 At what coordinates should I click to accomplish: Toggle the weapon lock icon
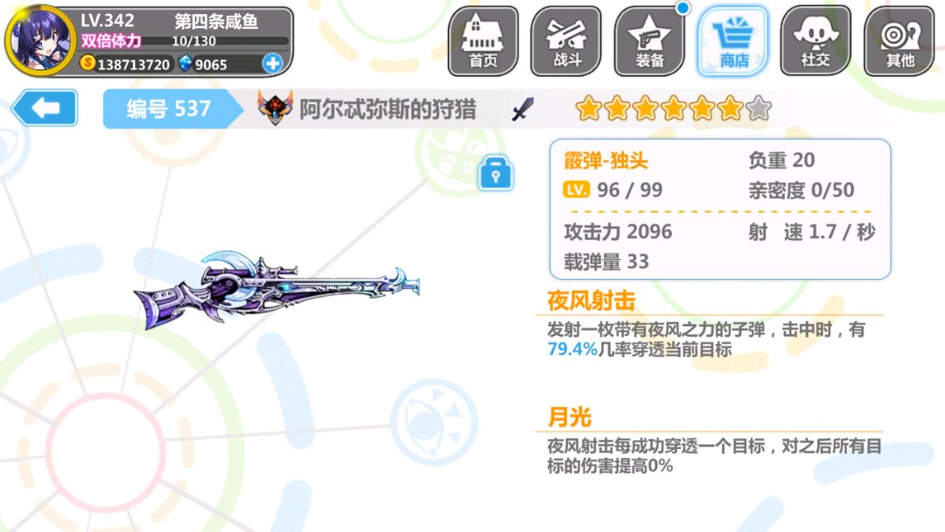coord(495,173)
